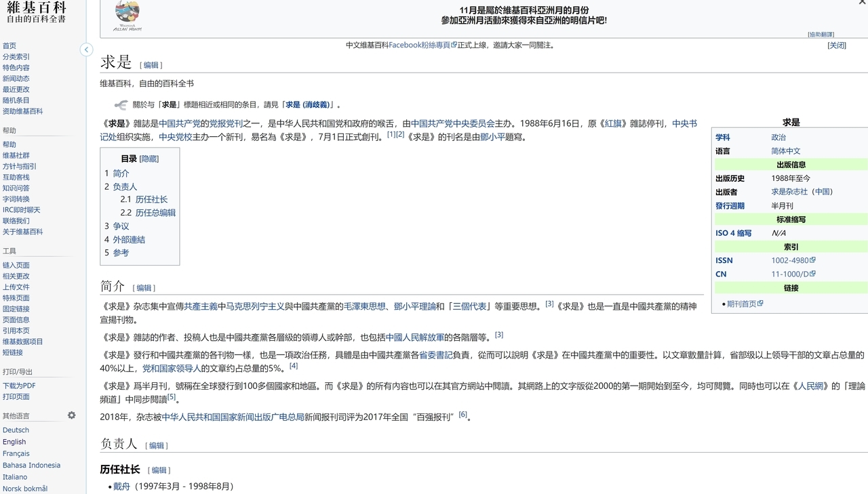Open 方针与指引 in the sidebar

coord(20,166)
